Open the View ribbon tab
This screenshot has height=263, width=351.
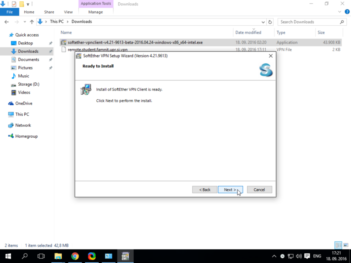tap(68, 12)
